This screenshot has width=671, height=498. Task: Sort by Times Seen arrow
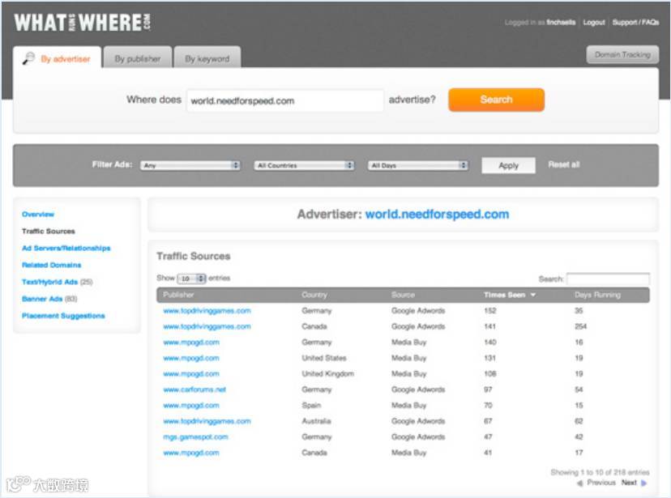pos(532,295)
